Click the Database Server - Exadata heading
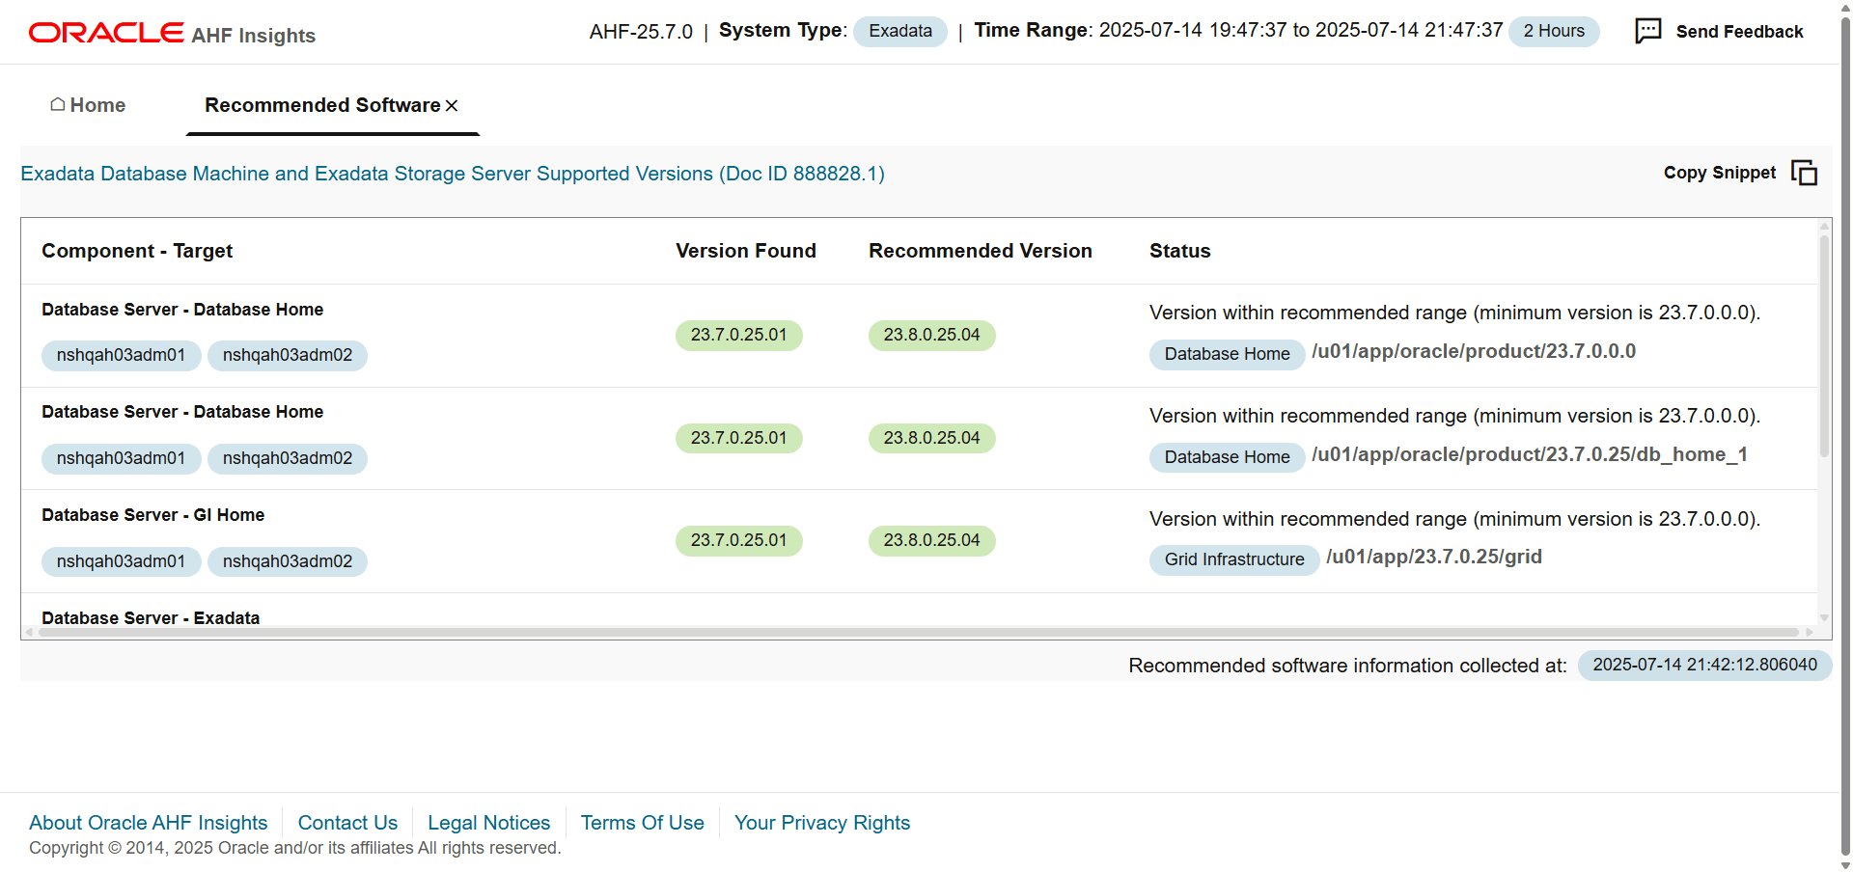The image size is (1853, 872). click(151, 618)
